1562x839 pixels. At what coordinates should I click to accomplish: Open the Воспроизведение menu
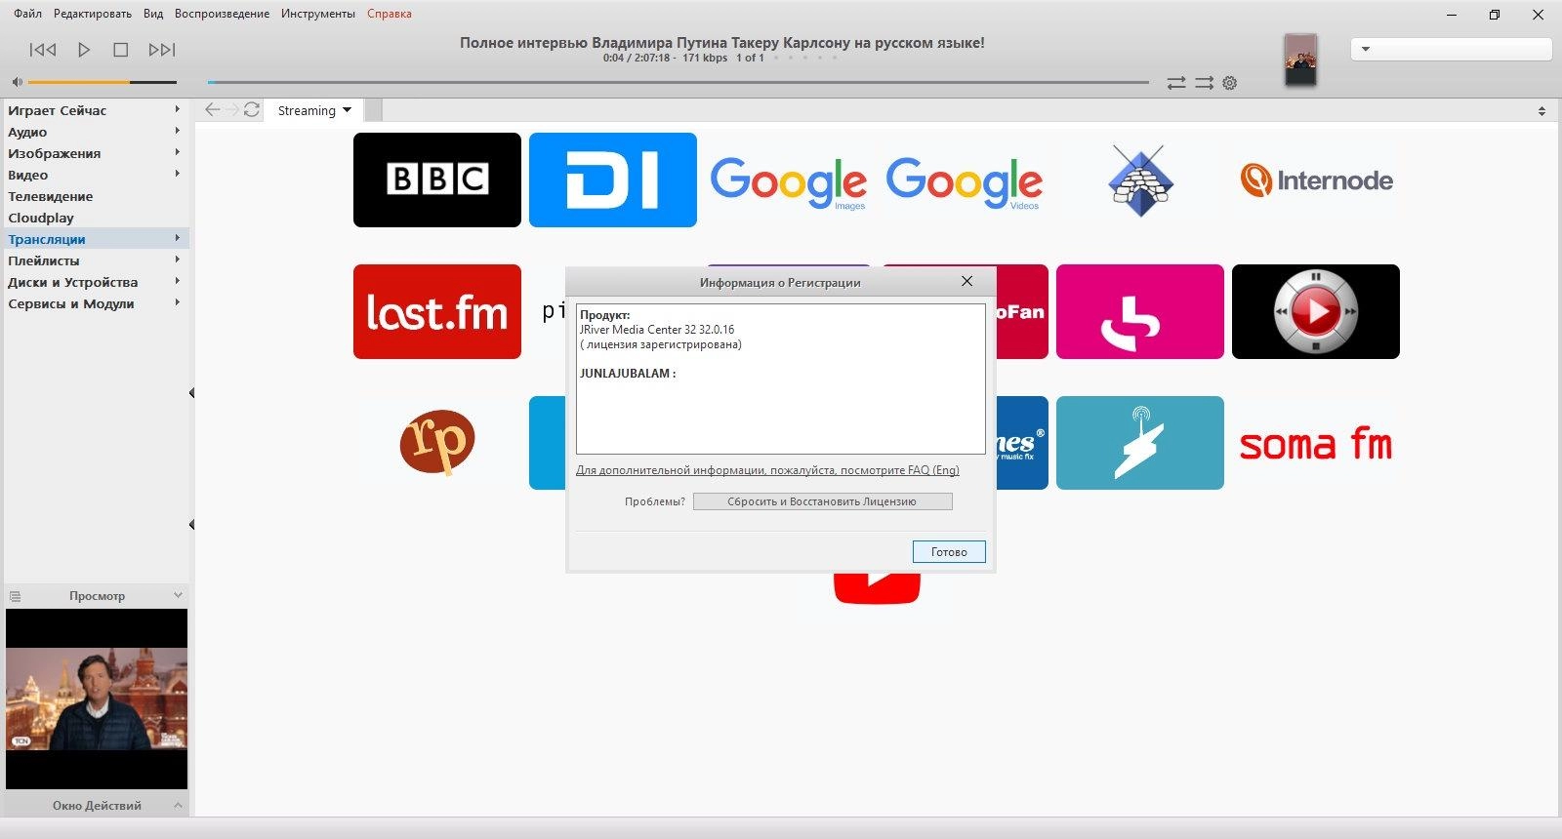click(x=222, y=14)
